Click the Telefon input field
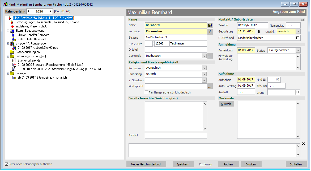311x171 pixels. click(x=252, y=25)
